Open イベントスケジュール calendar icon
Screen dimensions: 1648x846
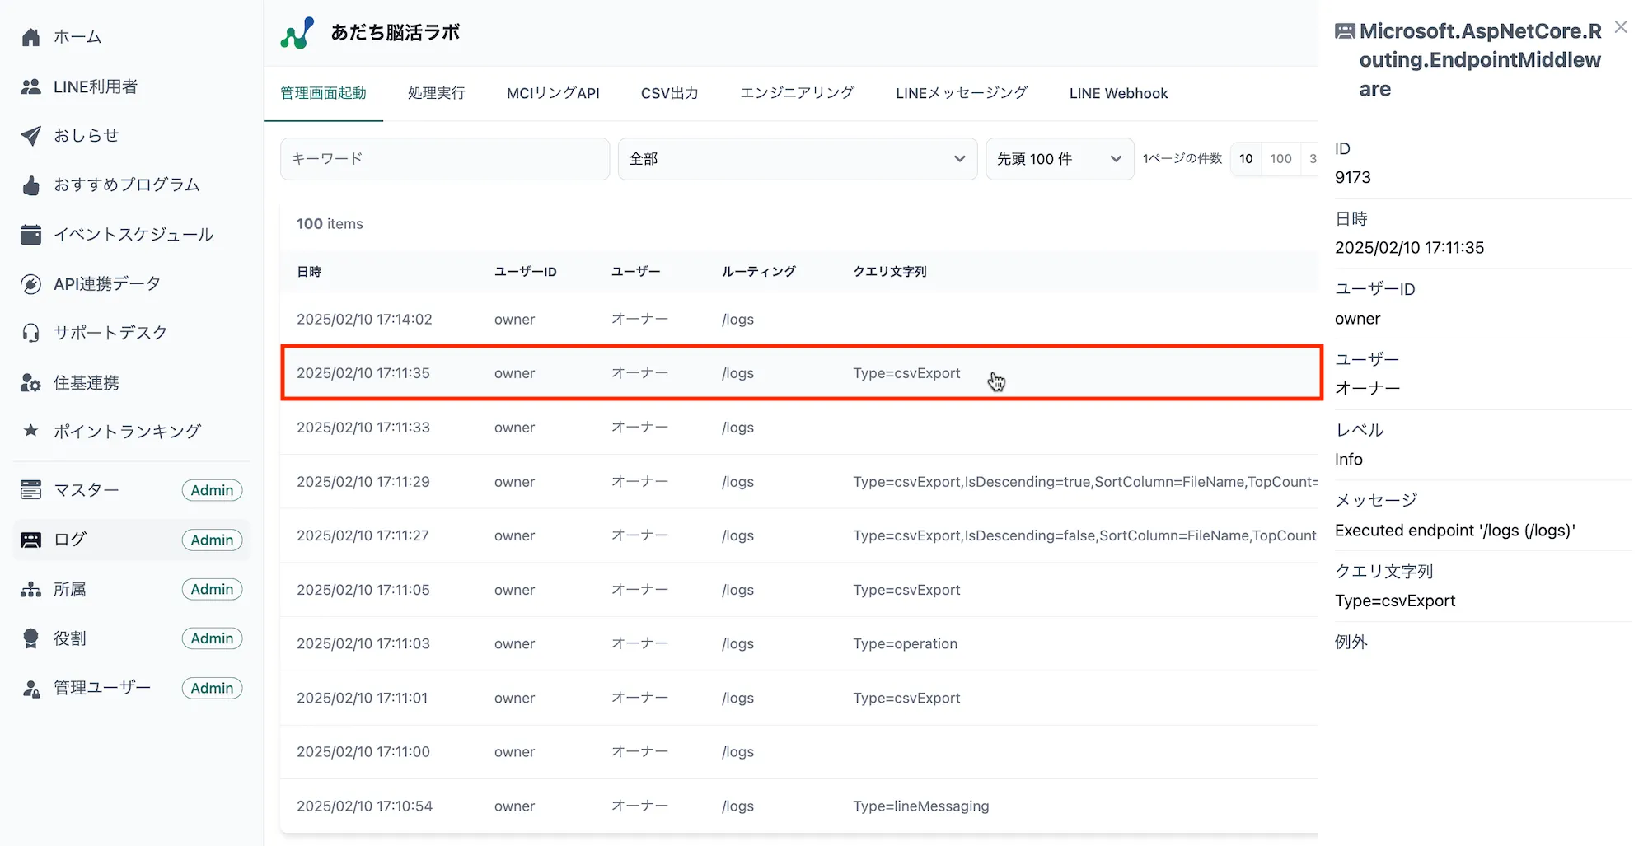coord(30,235)
